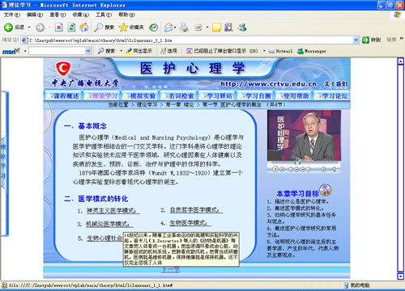Open Favorites star icon
The width and height of the screenshot is (405, 291).
pyautogui.click(x=123, y=27)
